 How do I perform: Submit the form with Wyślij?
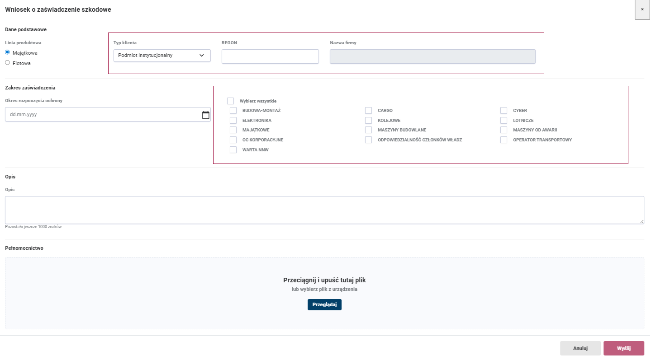pos(623,348)
